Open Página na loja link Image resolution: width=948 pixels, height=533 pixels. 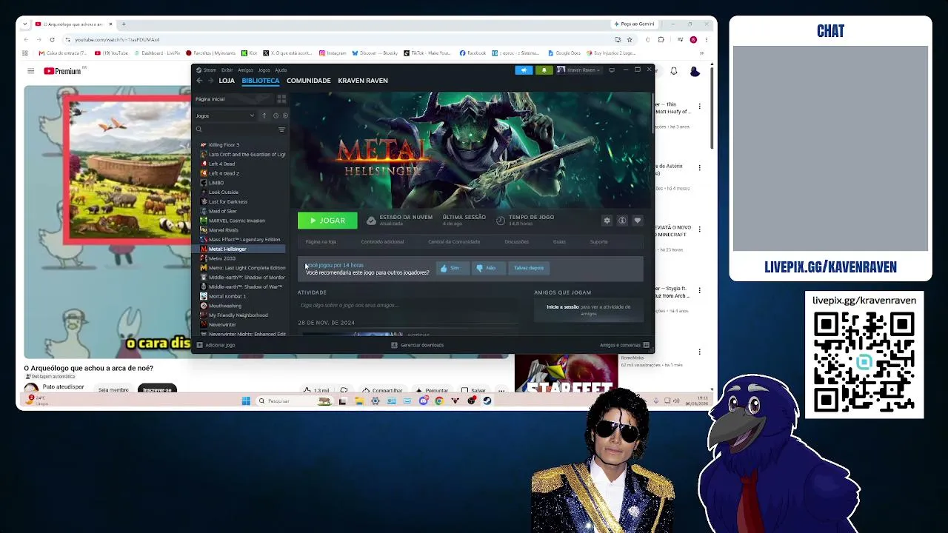point(321,242)
